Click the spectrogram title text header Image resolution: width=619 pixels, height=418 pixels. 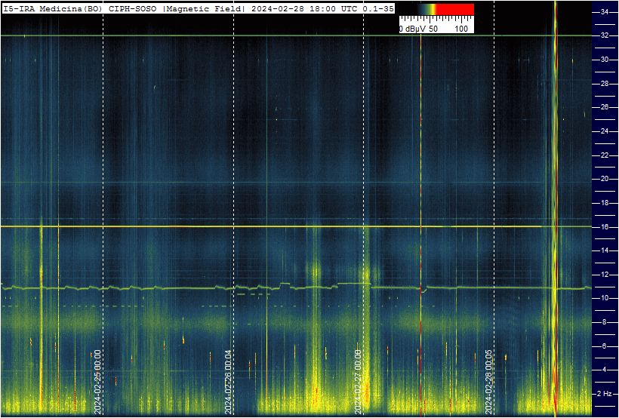199,9
